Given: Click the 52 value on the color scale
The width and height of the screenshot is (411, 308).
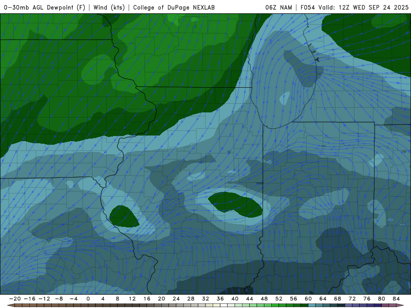Looking at the screenshot, I should click(279, 299).
